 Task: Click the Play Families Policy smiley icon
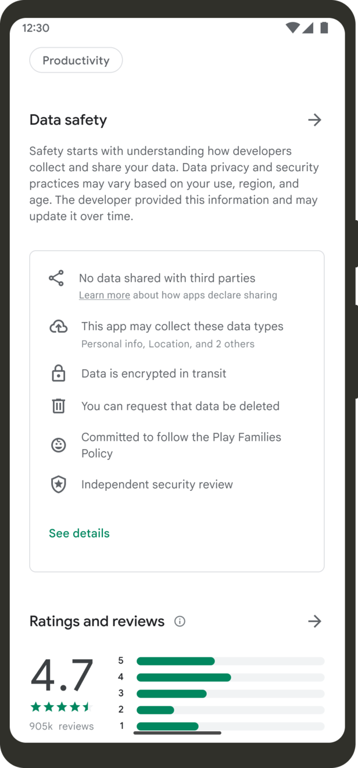[x=58, y=445]
